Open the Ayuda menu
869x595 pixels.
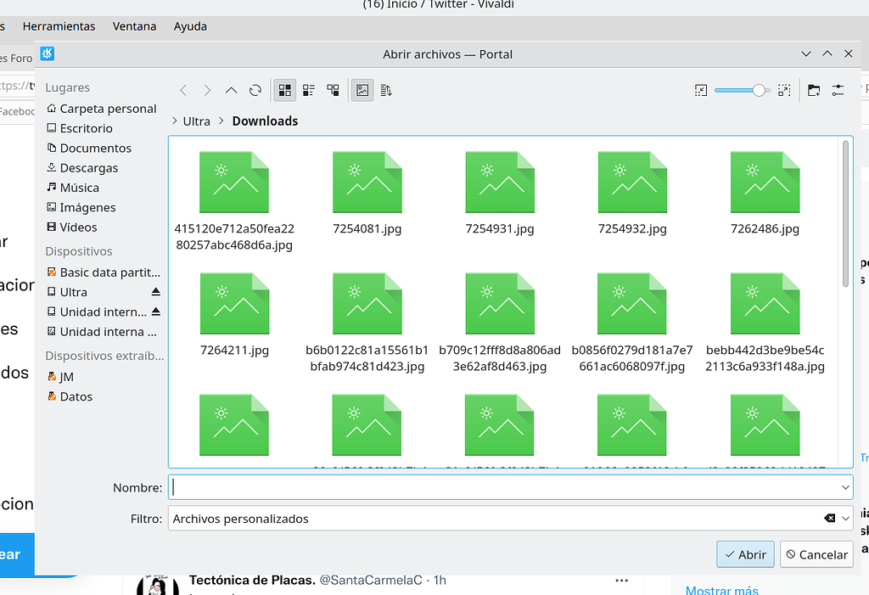coord(190,26)
